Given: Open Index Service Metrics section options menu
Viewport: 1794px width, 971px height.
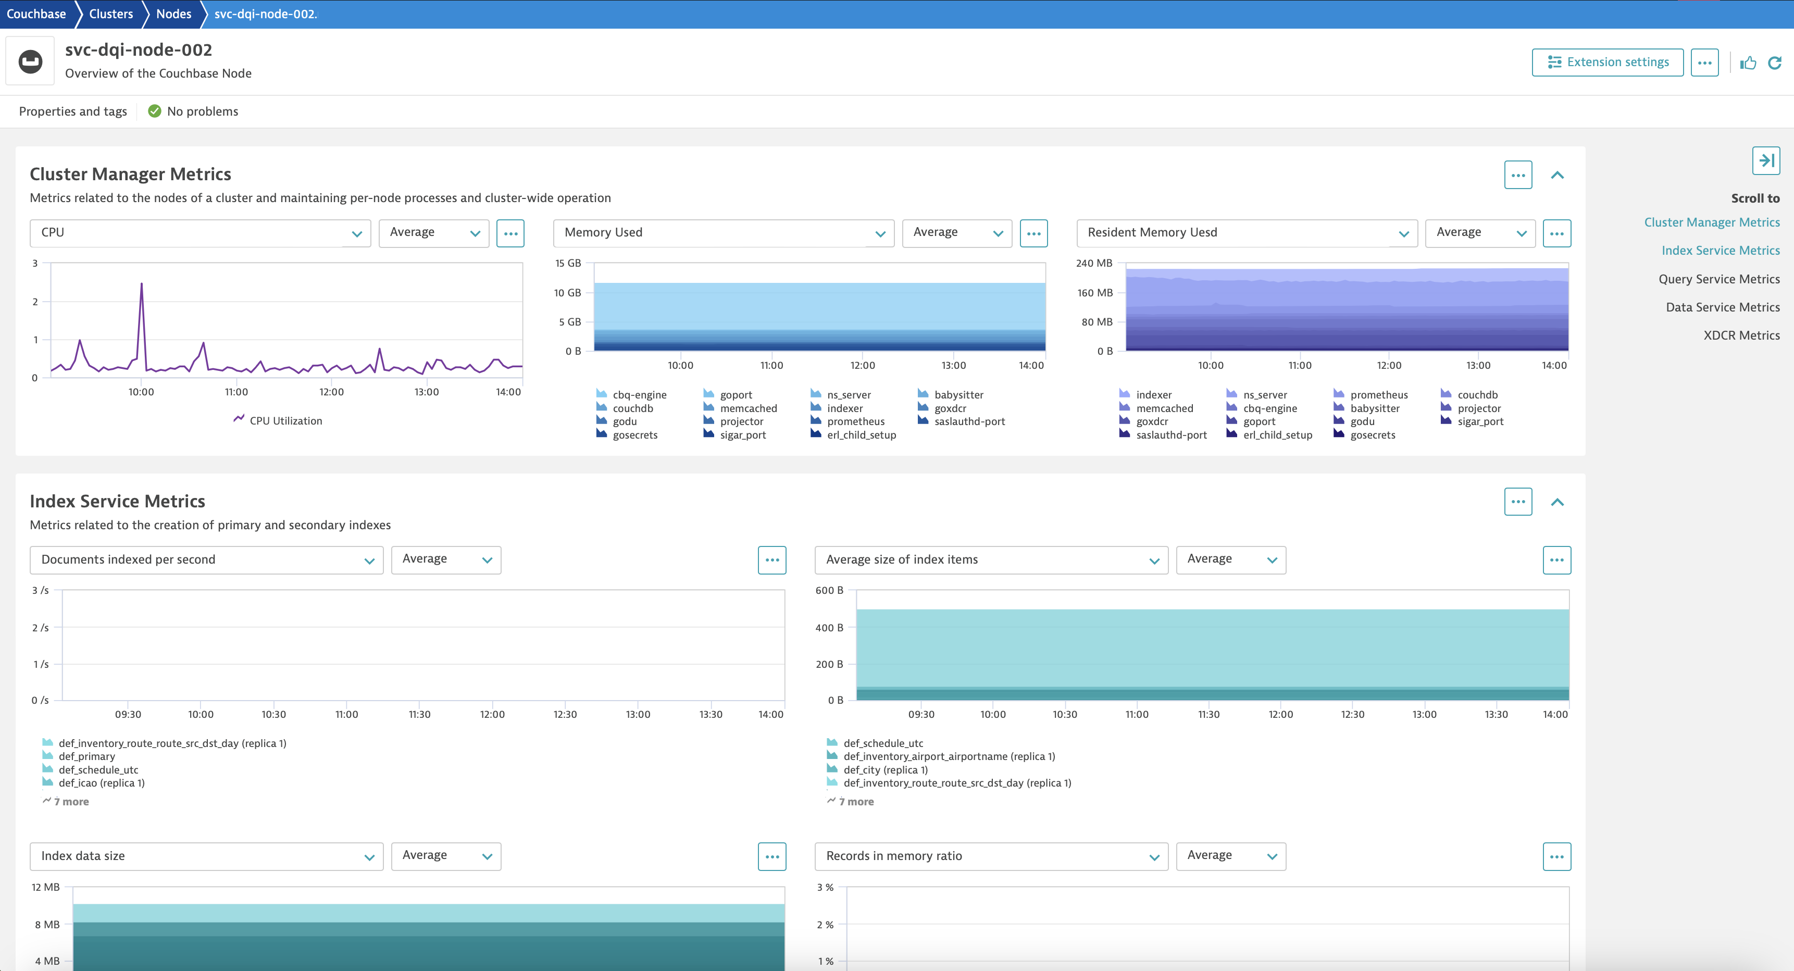Looking at the screenshot, I should click(1518, 502).
